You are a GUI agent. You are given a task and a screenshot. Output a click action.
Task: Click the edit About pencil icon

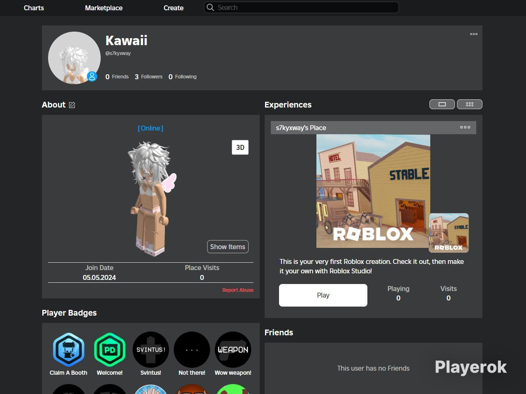click(x=72, y=105)
